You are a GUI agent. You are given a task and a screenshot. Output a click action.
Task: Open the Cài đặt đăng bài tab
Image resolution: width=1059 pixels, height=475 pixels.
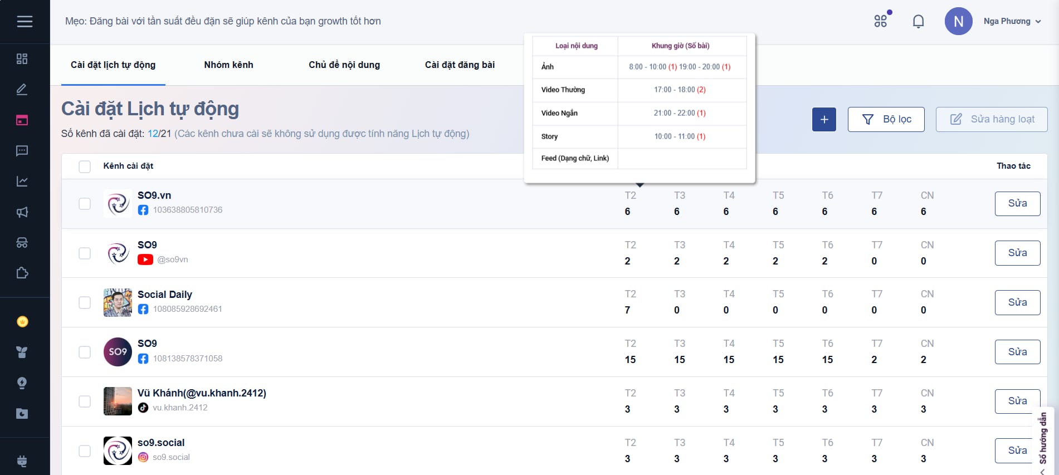pyautogui.click(x=460, y=65)
